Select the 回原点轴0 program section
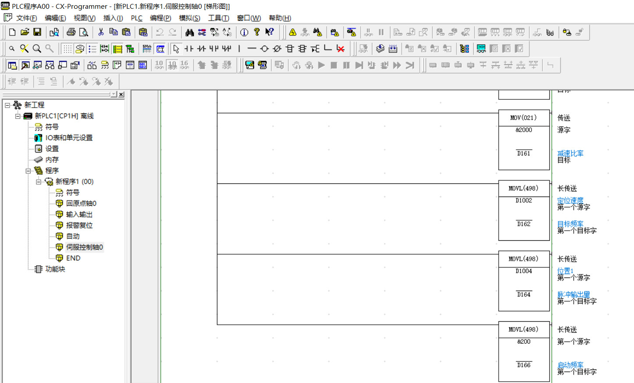Image resolution: width=634 pixels, height=383 pixels. pos(81,204)
